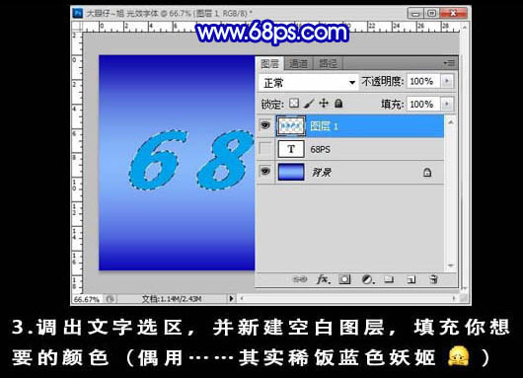Toggle lock transparent pixels
The height and width of the screenshot is (378, 523).
click(x=294, y=104)
